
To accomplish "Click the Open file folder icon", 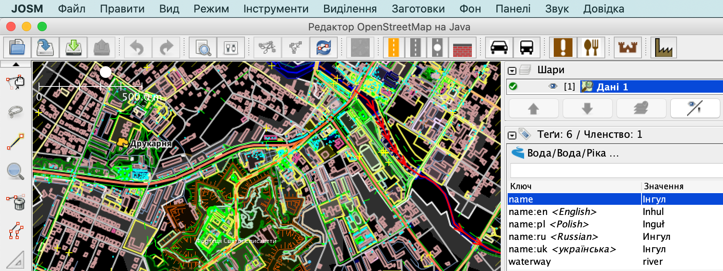I will tap(17, 48).
